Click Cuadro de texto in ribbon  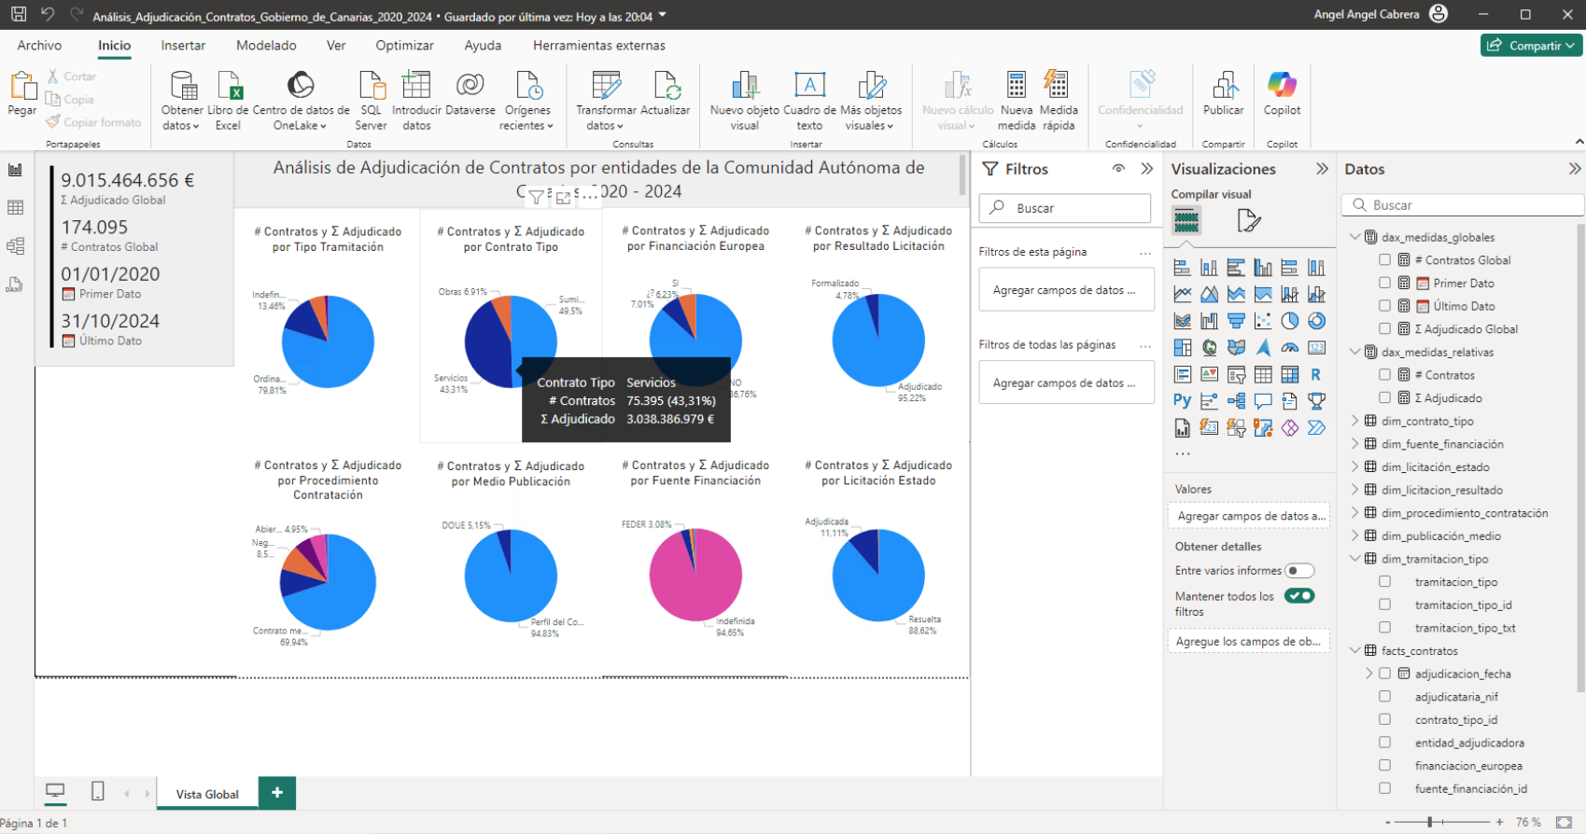[x=809, y=101]
